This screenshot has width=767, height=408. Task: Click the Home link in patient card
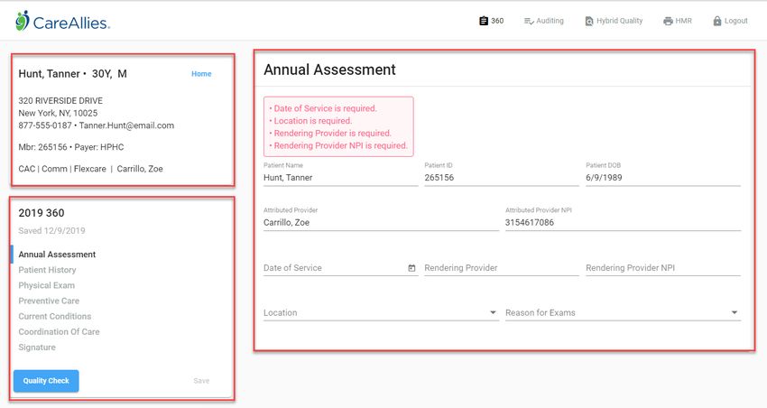[201, 74]
